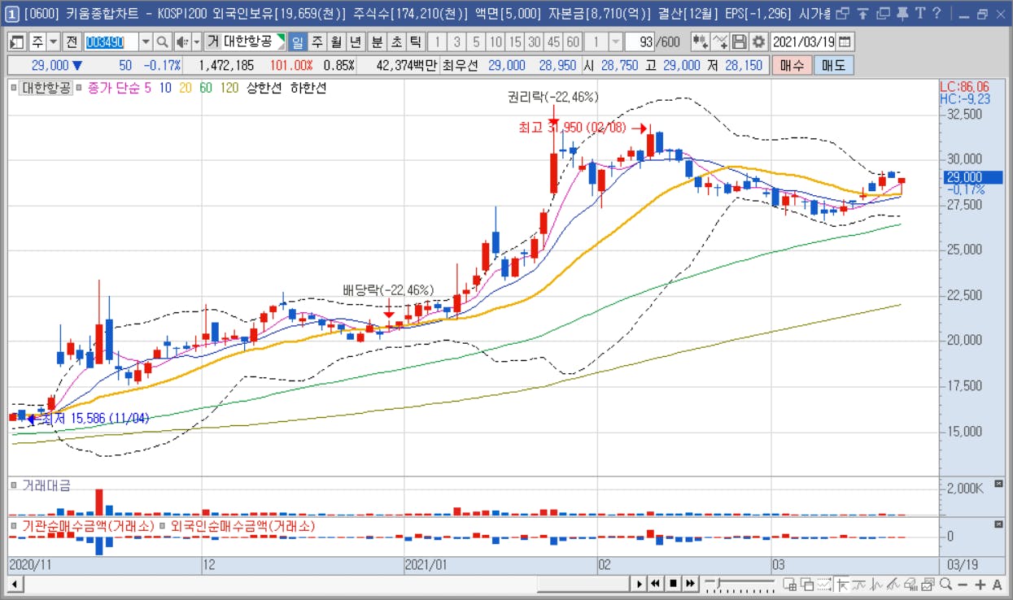Click the zoom magnifier in bottom toolbar
Image resolution: width=1013 pixels, height=600 pixels.
945,584
